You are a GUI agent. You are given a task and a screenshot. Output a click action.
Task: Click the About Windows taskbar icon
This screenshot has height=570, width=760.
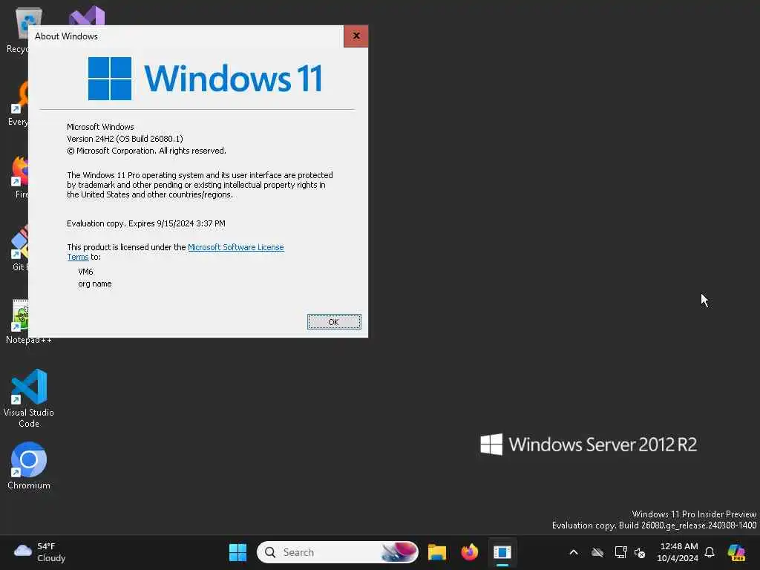502,552
